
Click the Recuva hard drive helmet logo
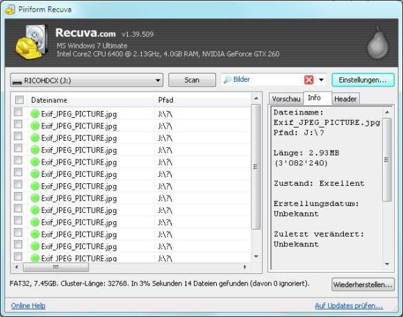point(31,42)
